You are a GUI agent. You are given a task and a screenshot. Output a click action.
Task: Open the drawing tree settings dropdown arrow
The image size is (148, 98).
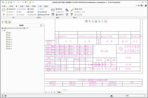(43, 25)
